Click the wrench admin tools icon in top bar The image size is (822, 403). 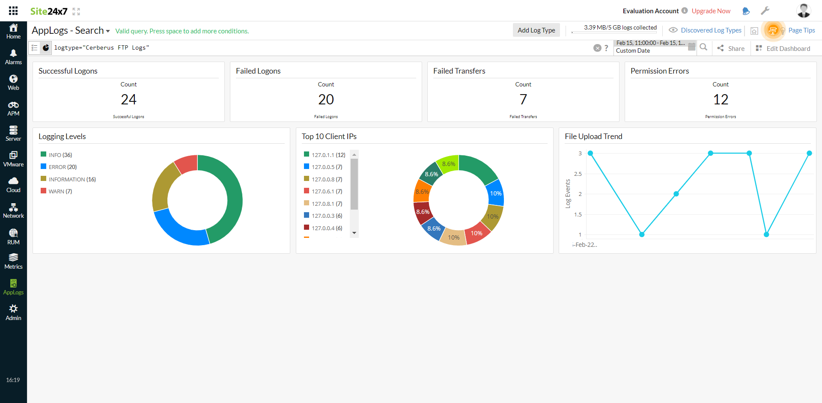click(765, 11)
